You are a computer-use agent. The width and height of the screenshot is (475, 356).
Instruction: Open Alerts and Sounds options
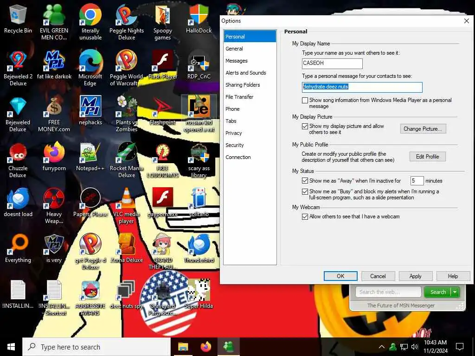(250, 73)
